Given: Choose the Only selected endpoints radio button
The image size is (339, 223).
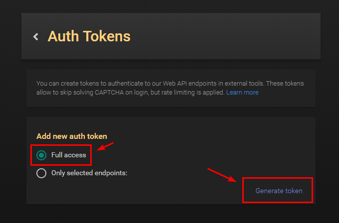Looking at the screenshot, I should (42, 173).
